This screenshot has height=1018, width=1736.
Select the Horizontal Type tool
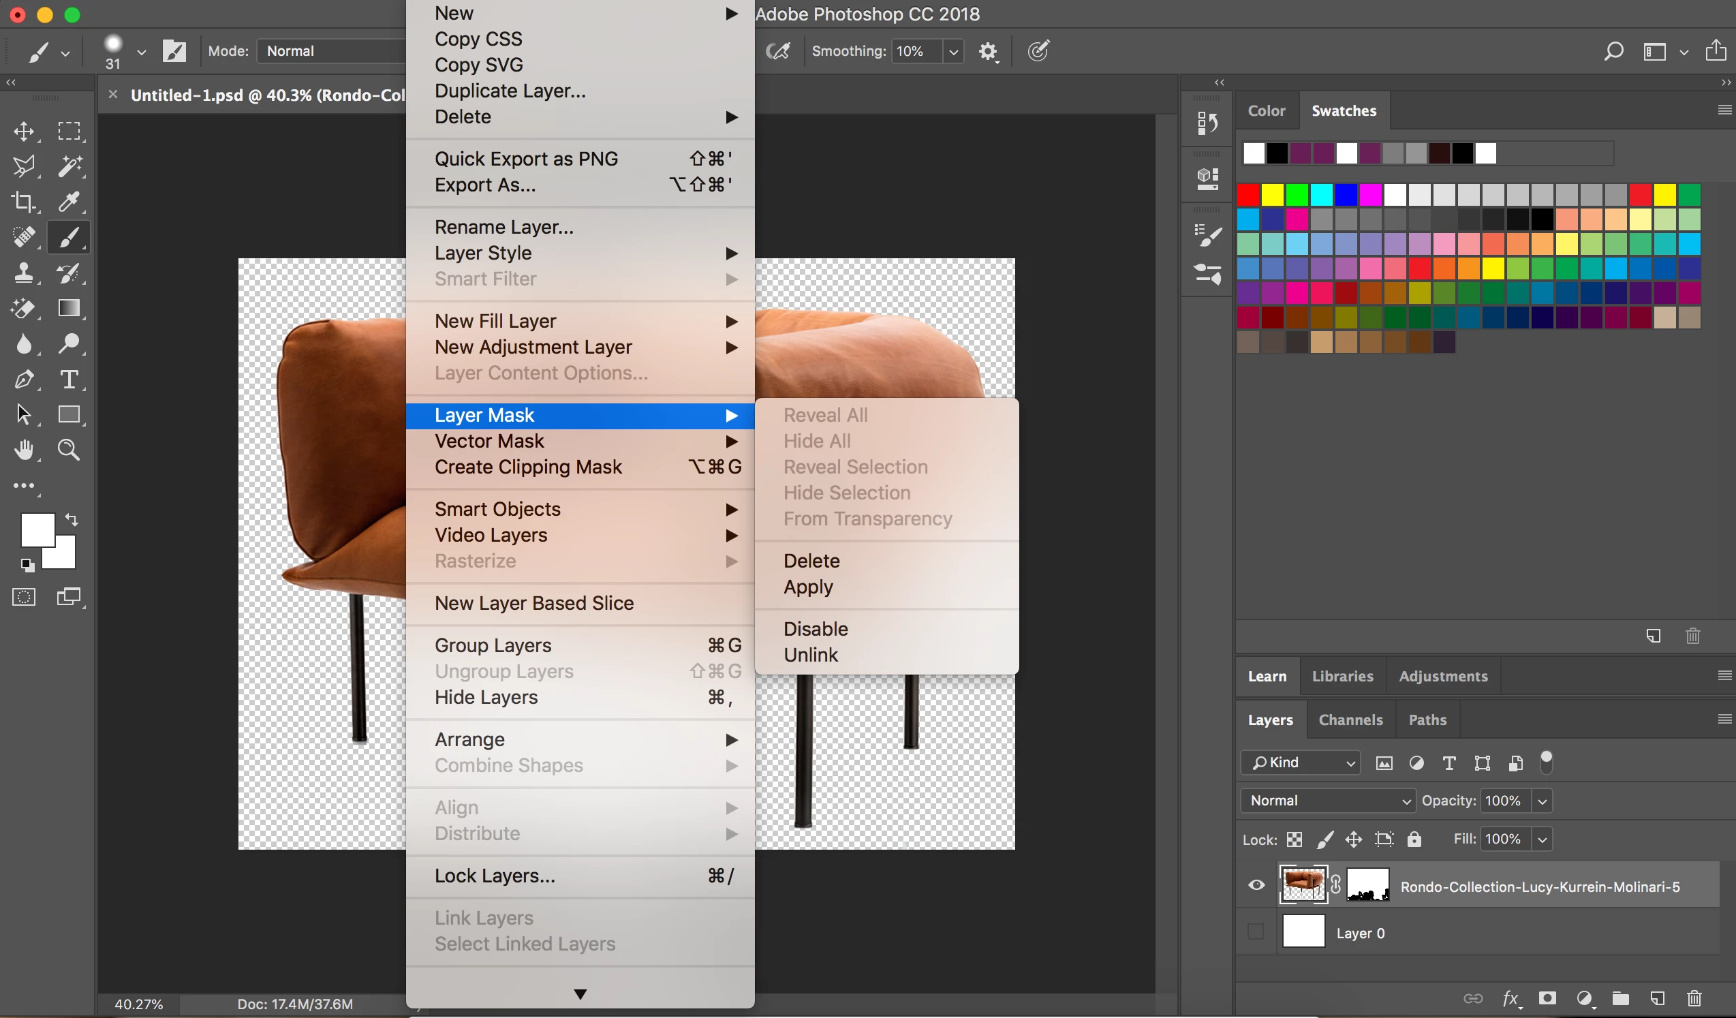point(69,380)
